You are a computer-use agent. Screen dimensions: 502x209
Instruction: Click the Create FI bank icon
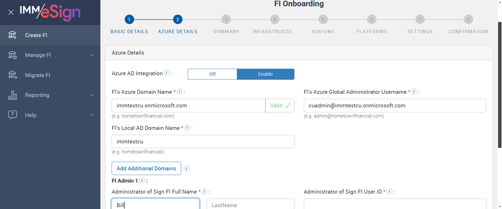tap(12, 35)
